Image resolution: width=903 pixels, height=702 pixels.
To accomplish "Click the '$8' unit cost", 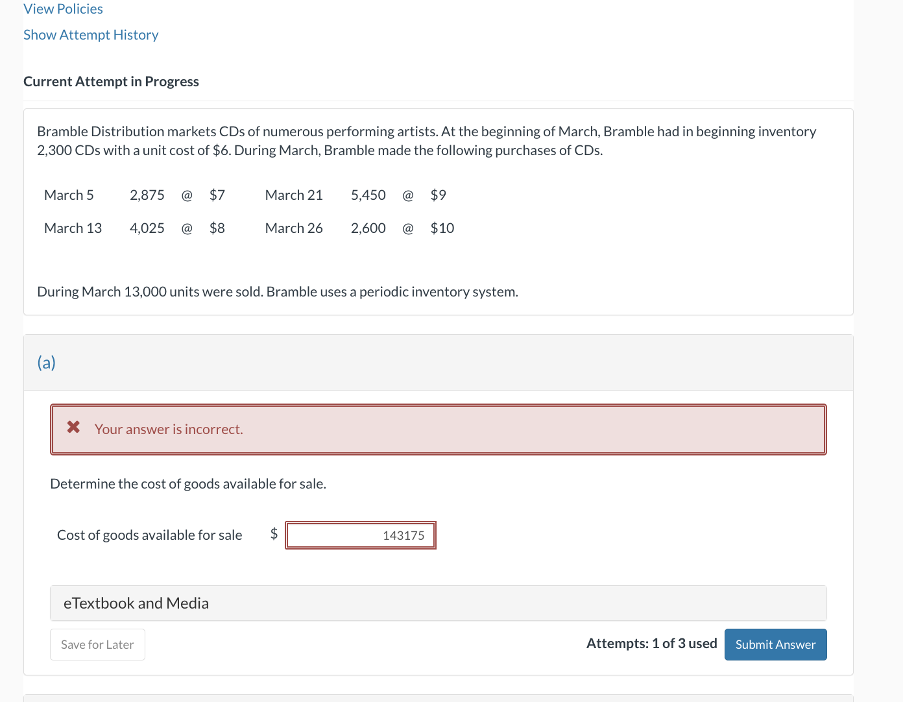I will point(217,228).
